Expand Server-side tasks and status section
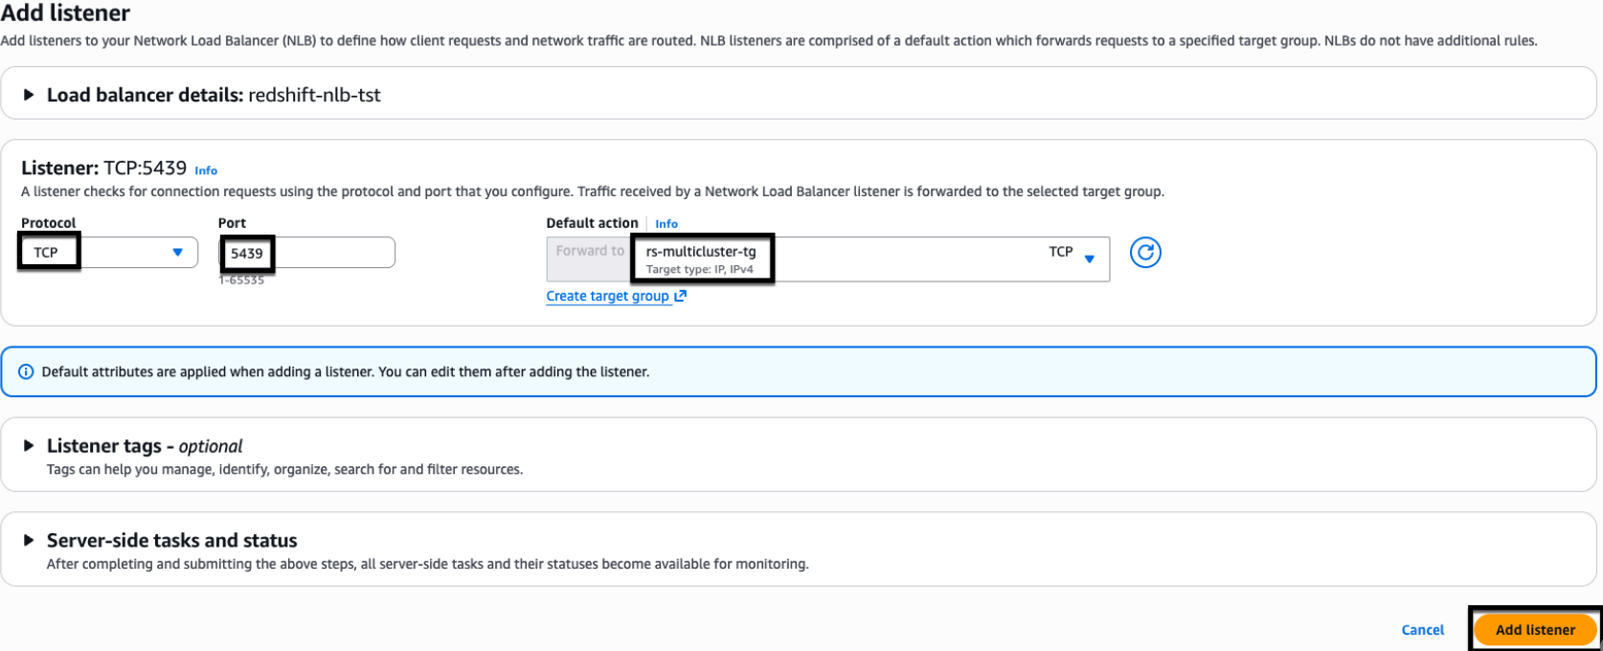 pyautogui.click(x=29, y=541)
